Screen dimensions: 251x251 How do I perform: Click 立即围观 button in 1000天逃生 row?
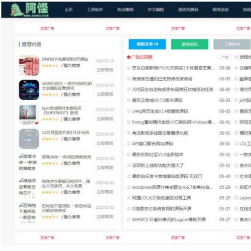(x=105, y=94)
